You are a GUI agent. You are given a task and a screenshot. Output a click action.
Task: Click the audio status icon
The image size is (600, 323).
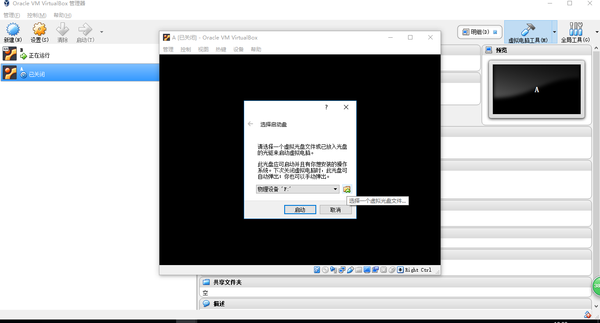[x=333, y=270]
